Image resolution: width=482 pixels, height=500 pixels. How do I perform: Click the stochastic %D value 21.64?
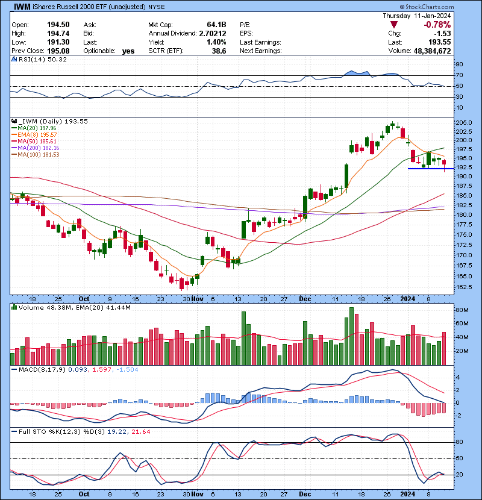tap(140, 431)
